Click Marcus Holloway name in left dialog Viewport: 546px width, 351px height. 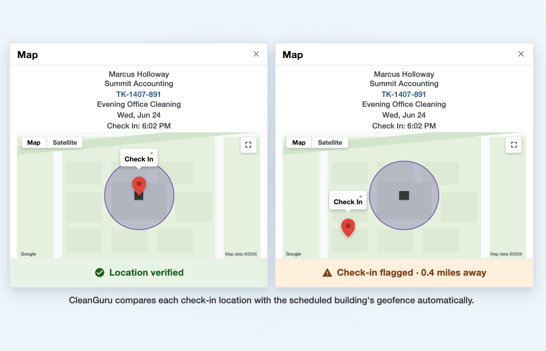139,74
